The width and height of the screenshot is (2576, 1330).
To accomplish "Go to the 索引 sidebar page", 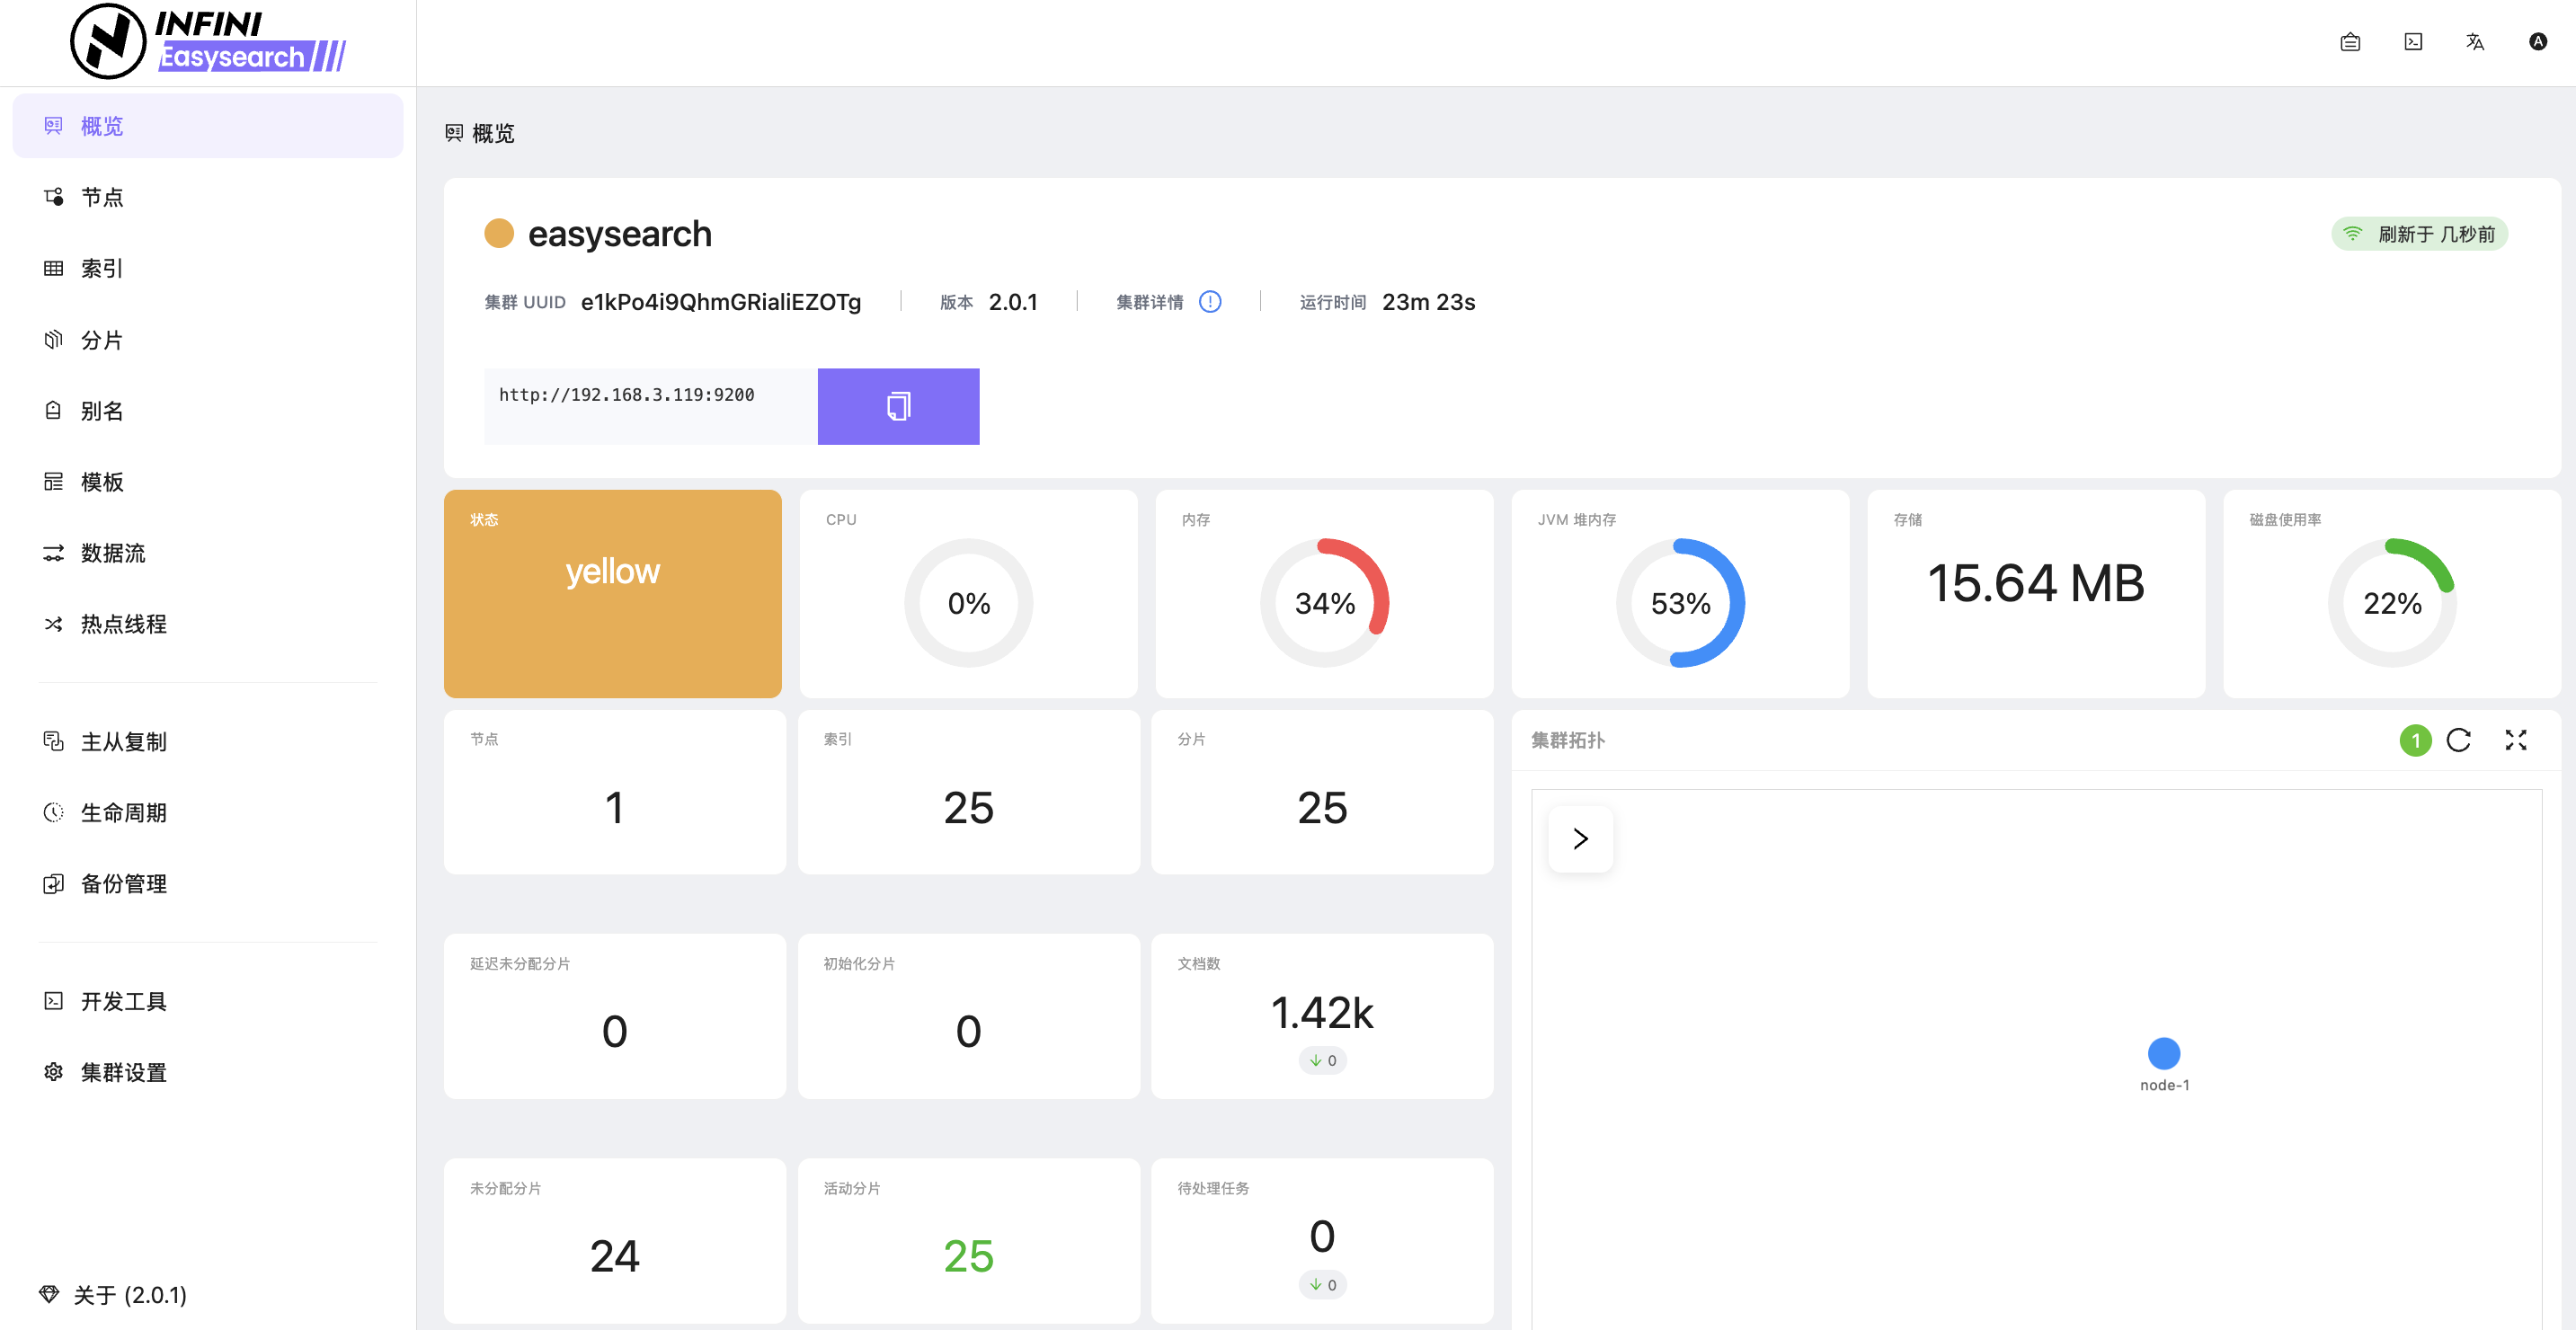I will pyautogui.click(x=102, y=268).
